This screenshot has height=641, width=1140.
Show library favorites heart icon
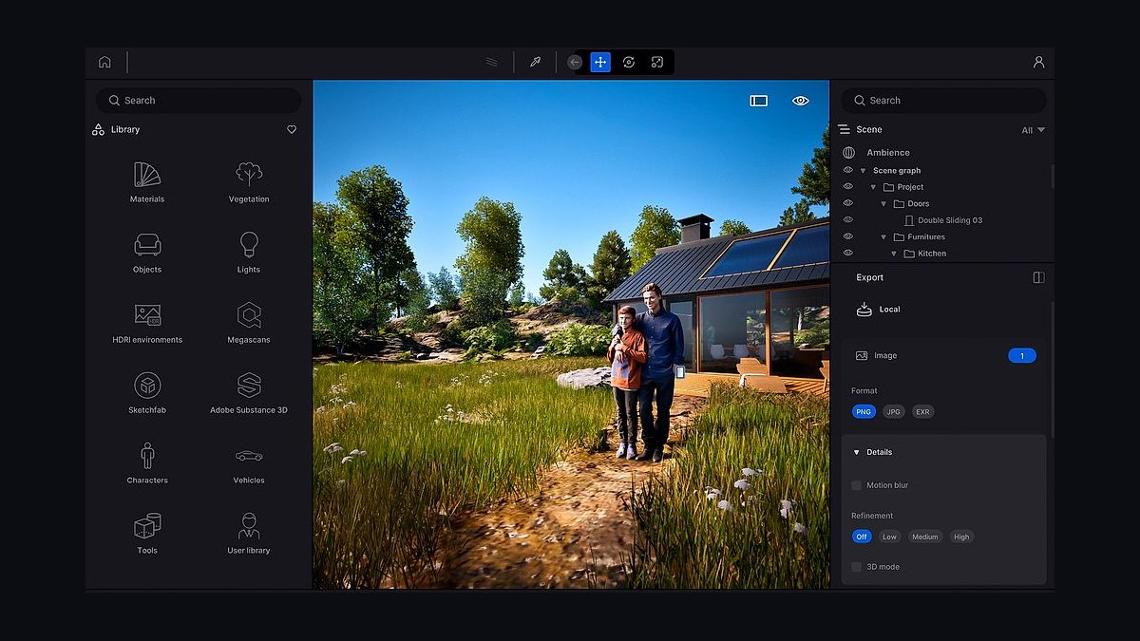pos(292,129)
